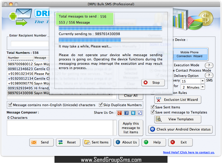The width and height of the screenshot is (222, 163).
Task: Toggle Message contains non-English Unicode characters
Action: pyautogui.click(x=10, y=105)
